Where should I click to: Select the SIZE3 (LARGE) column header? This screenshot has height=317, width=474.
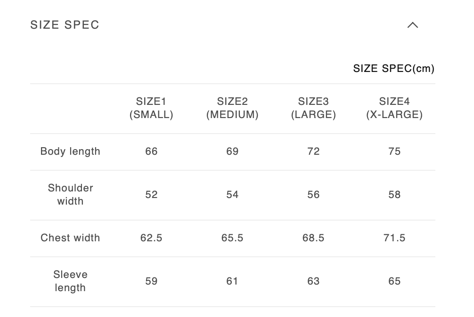[313, 108]
